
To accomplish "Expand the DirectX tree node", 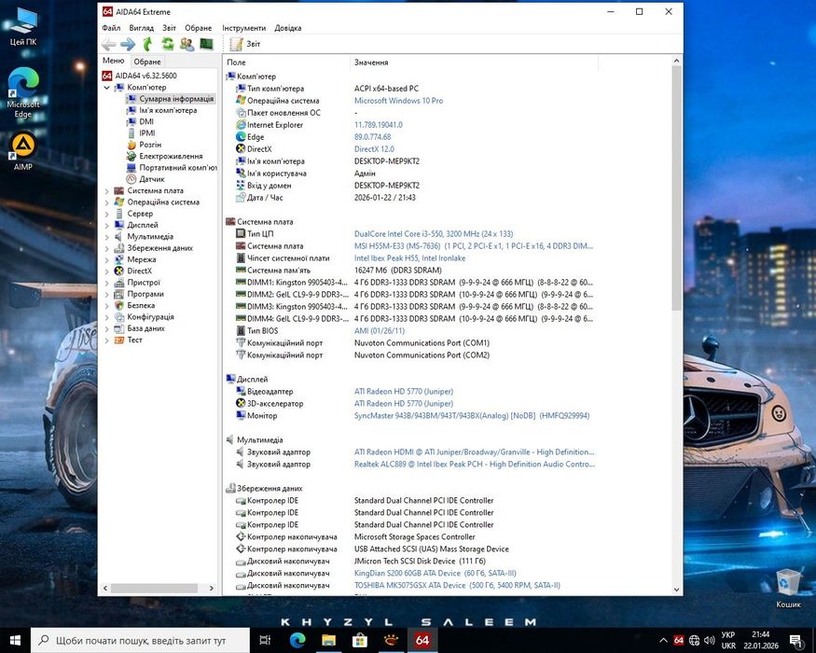I will point(106,271).
